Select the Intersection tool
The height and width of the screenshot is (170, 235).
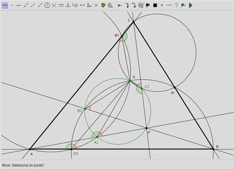[x=54, y=5]
